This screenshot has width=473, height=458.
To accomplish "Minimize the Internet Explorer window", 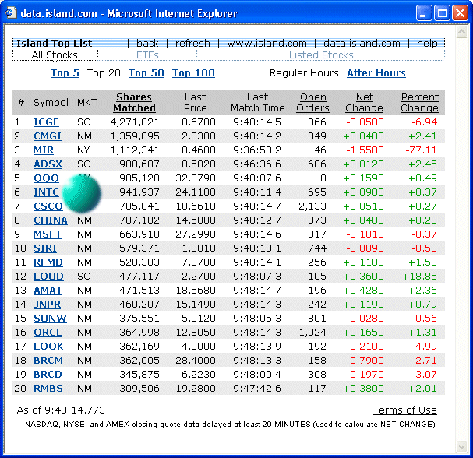I will (424, 13).
